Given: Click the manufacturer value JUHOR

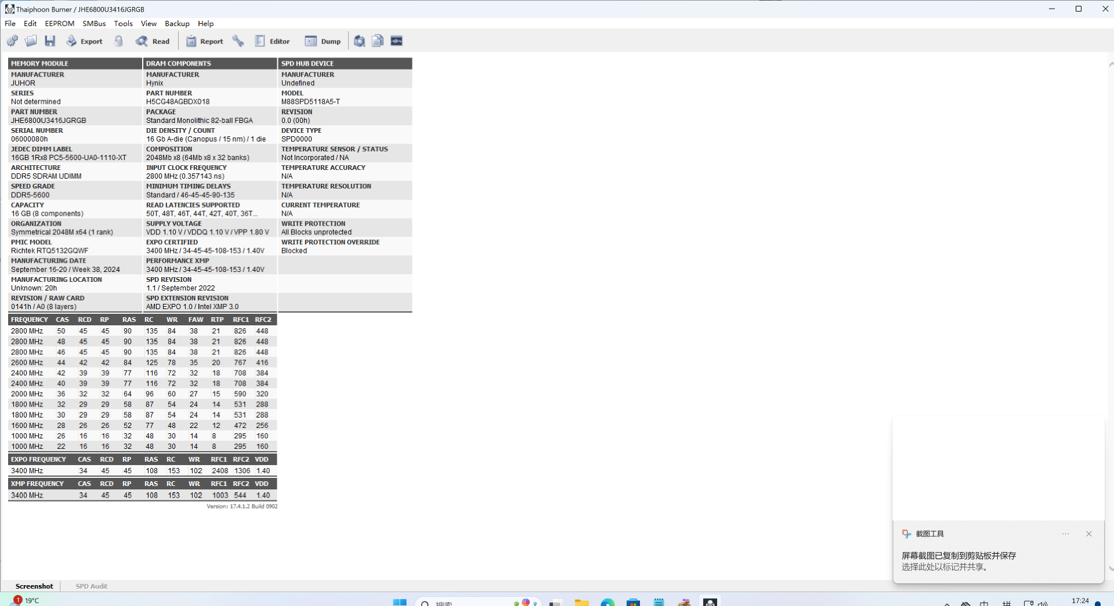Looking at the screenshot, I should pos(23,84).
